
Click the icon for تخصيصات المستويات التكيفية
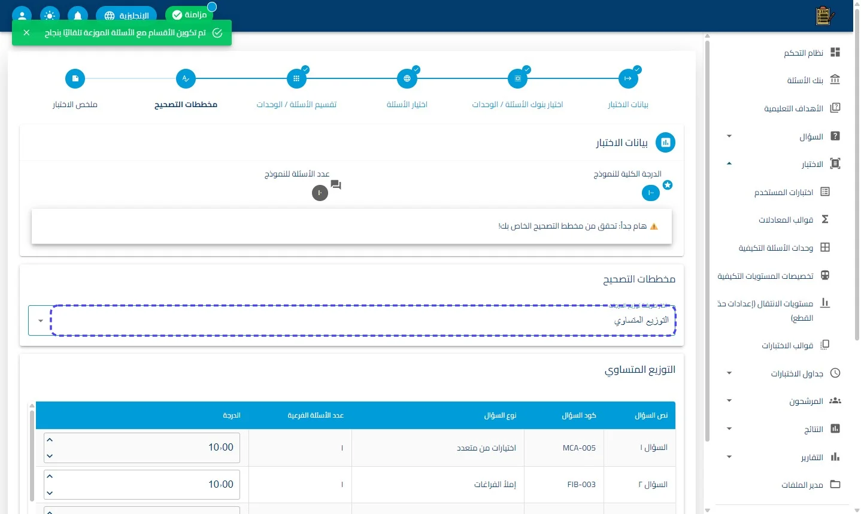tap(825, 275)
